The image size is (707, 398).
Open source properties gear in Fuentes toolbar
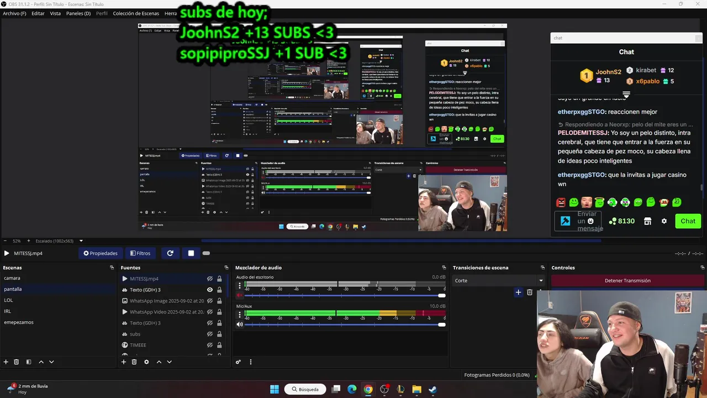pyautogui.click(x=146, y=362)
